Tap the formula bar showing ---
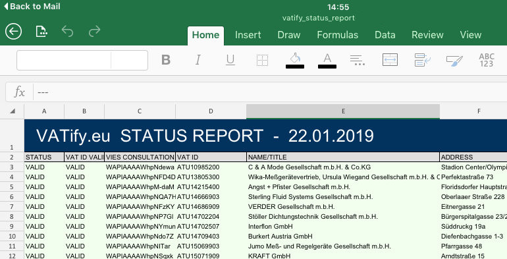This screenshot has width=507, height=259. pyautogui.click(x=270, y=92)
